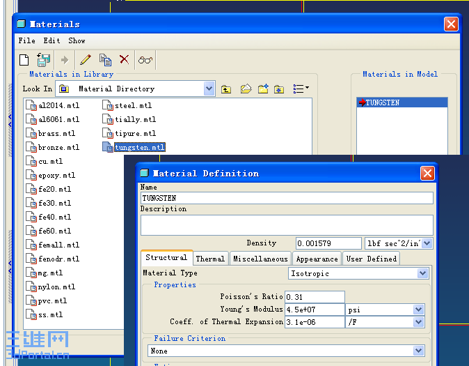Select TUNGSTEN in Materials in Model list
Viewport: 469px width, 366px height.
tap(402, 102)
